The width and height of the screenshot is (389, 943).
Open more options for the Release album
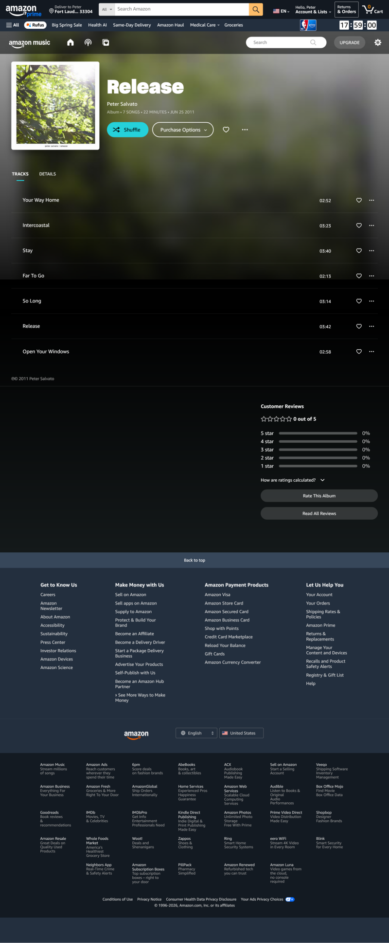(x=245, y=130)
